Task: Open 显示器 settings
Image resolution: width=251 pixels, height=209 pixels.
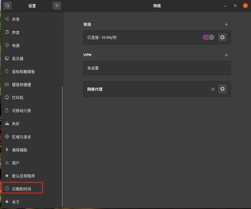Action: [x=18, y=58]
